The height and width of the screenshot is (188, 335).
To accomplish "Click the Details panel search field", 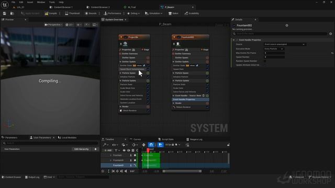I will coord(280,33).
